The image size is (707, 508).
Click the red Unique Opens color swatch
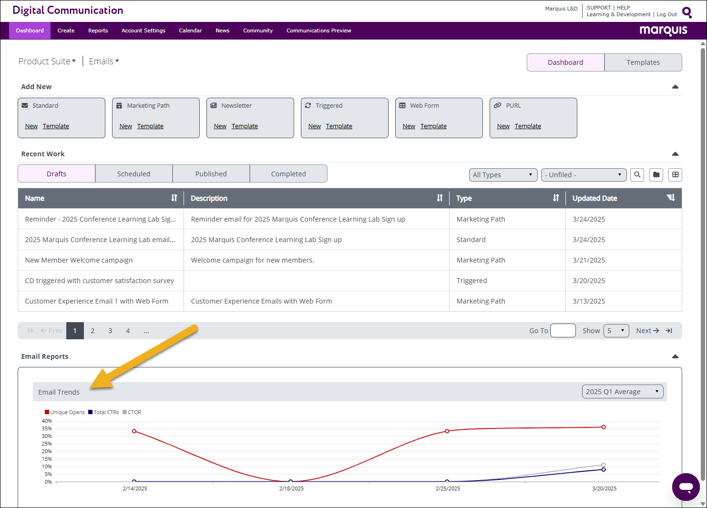click(x=46, y=412)
